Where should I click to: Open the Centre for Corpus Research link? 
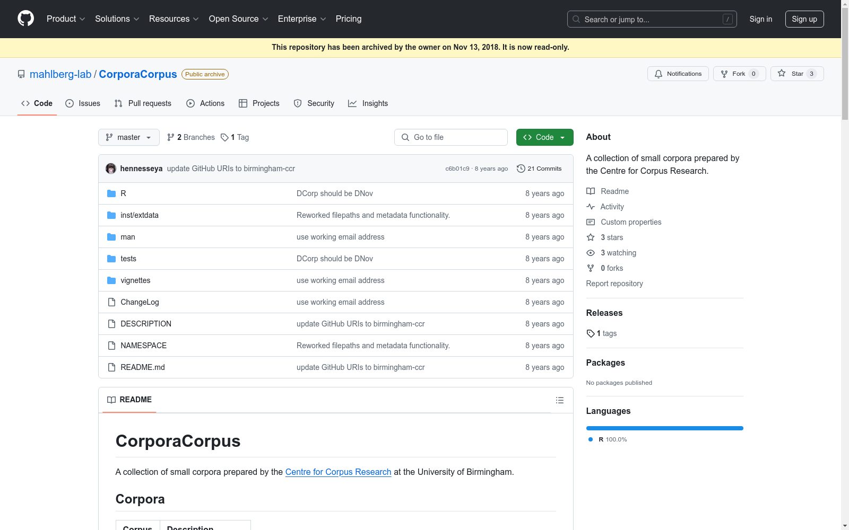point(338,472)
